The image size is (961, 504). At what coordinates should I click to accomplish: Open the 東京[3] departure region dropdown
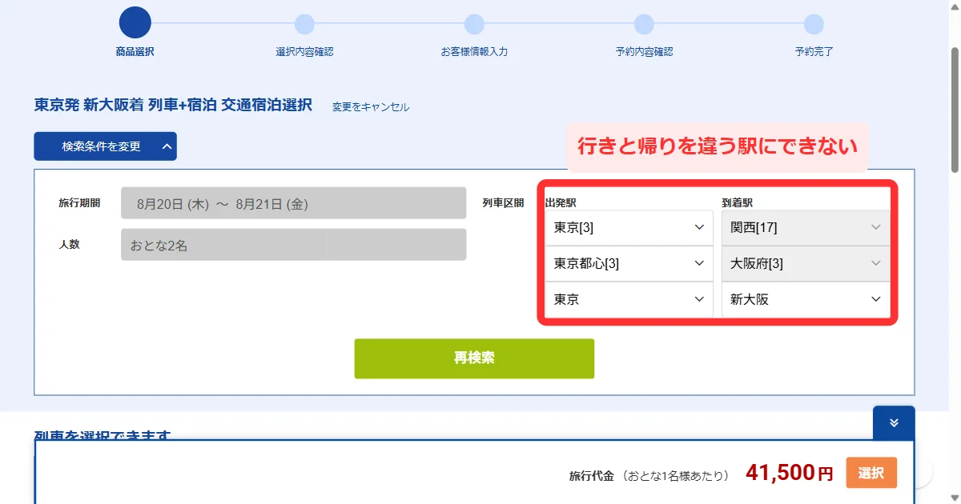pos(629,227)
